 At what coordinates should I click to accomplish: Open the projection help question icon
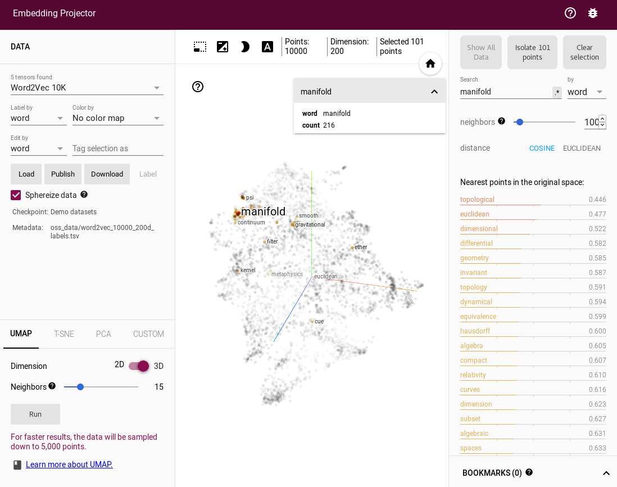(198, 87)
